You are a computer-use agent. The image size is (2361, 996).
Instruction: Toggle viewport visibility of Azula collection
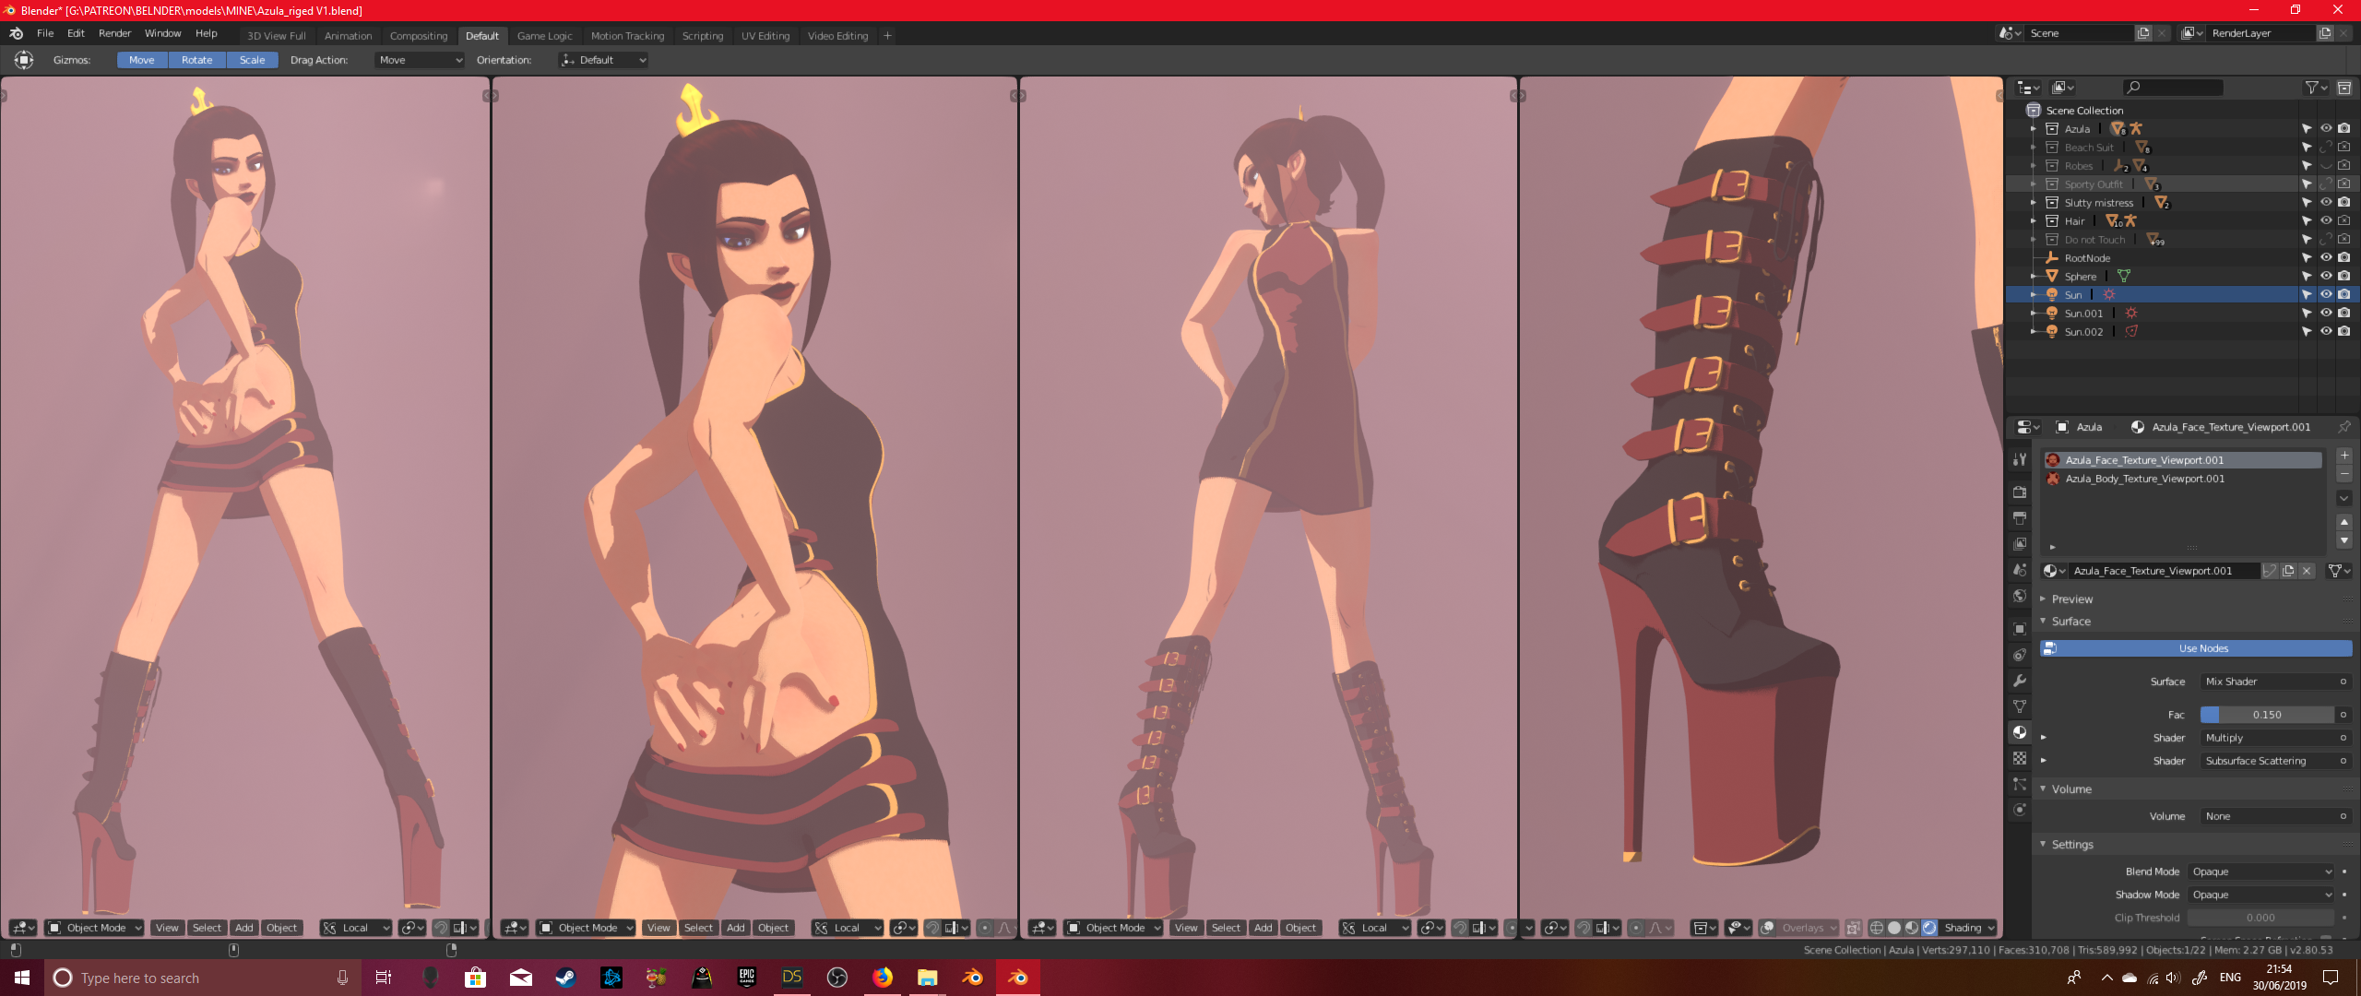click(x=2326, y=129)
